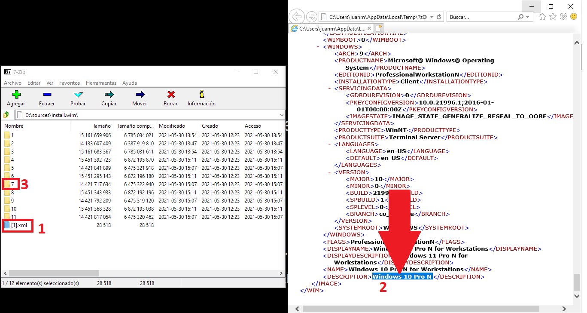
Task: Click the new tab button in browser
Action: click(378, 28)
